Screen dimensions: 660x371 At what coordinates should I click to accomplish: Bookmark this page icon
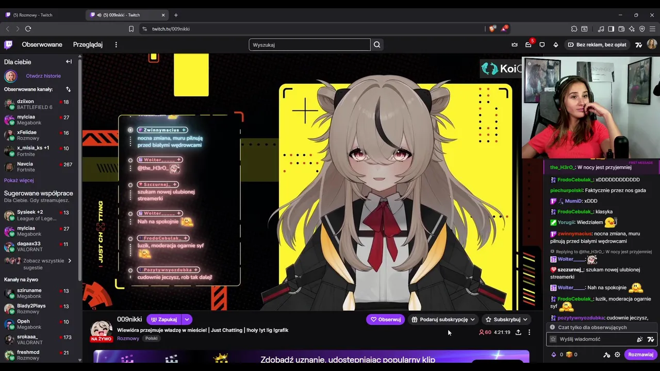[x=131, y=29]
